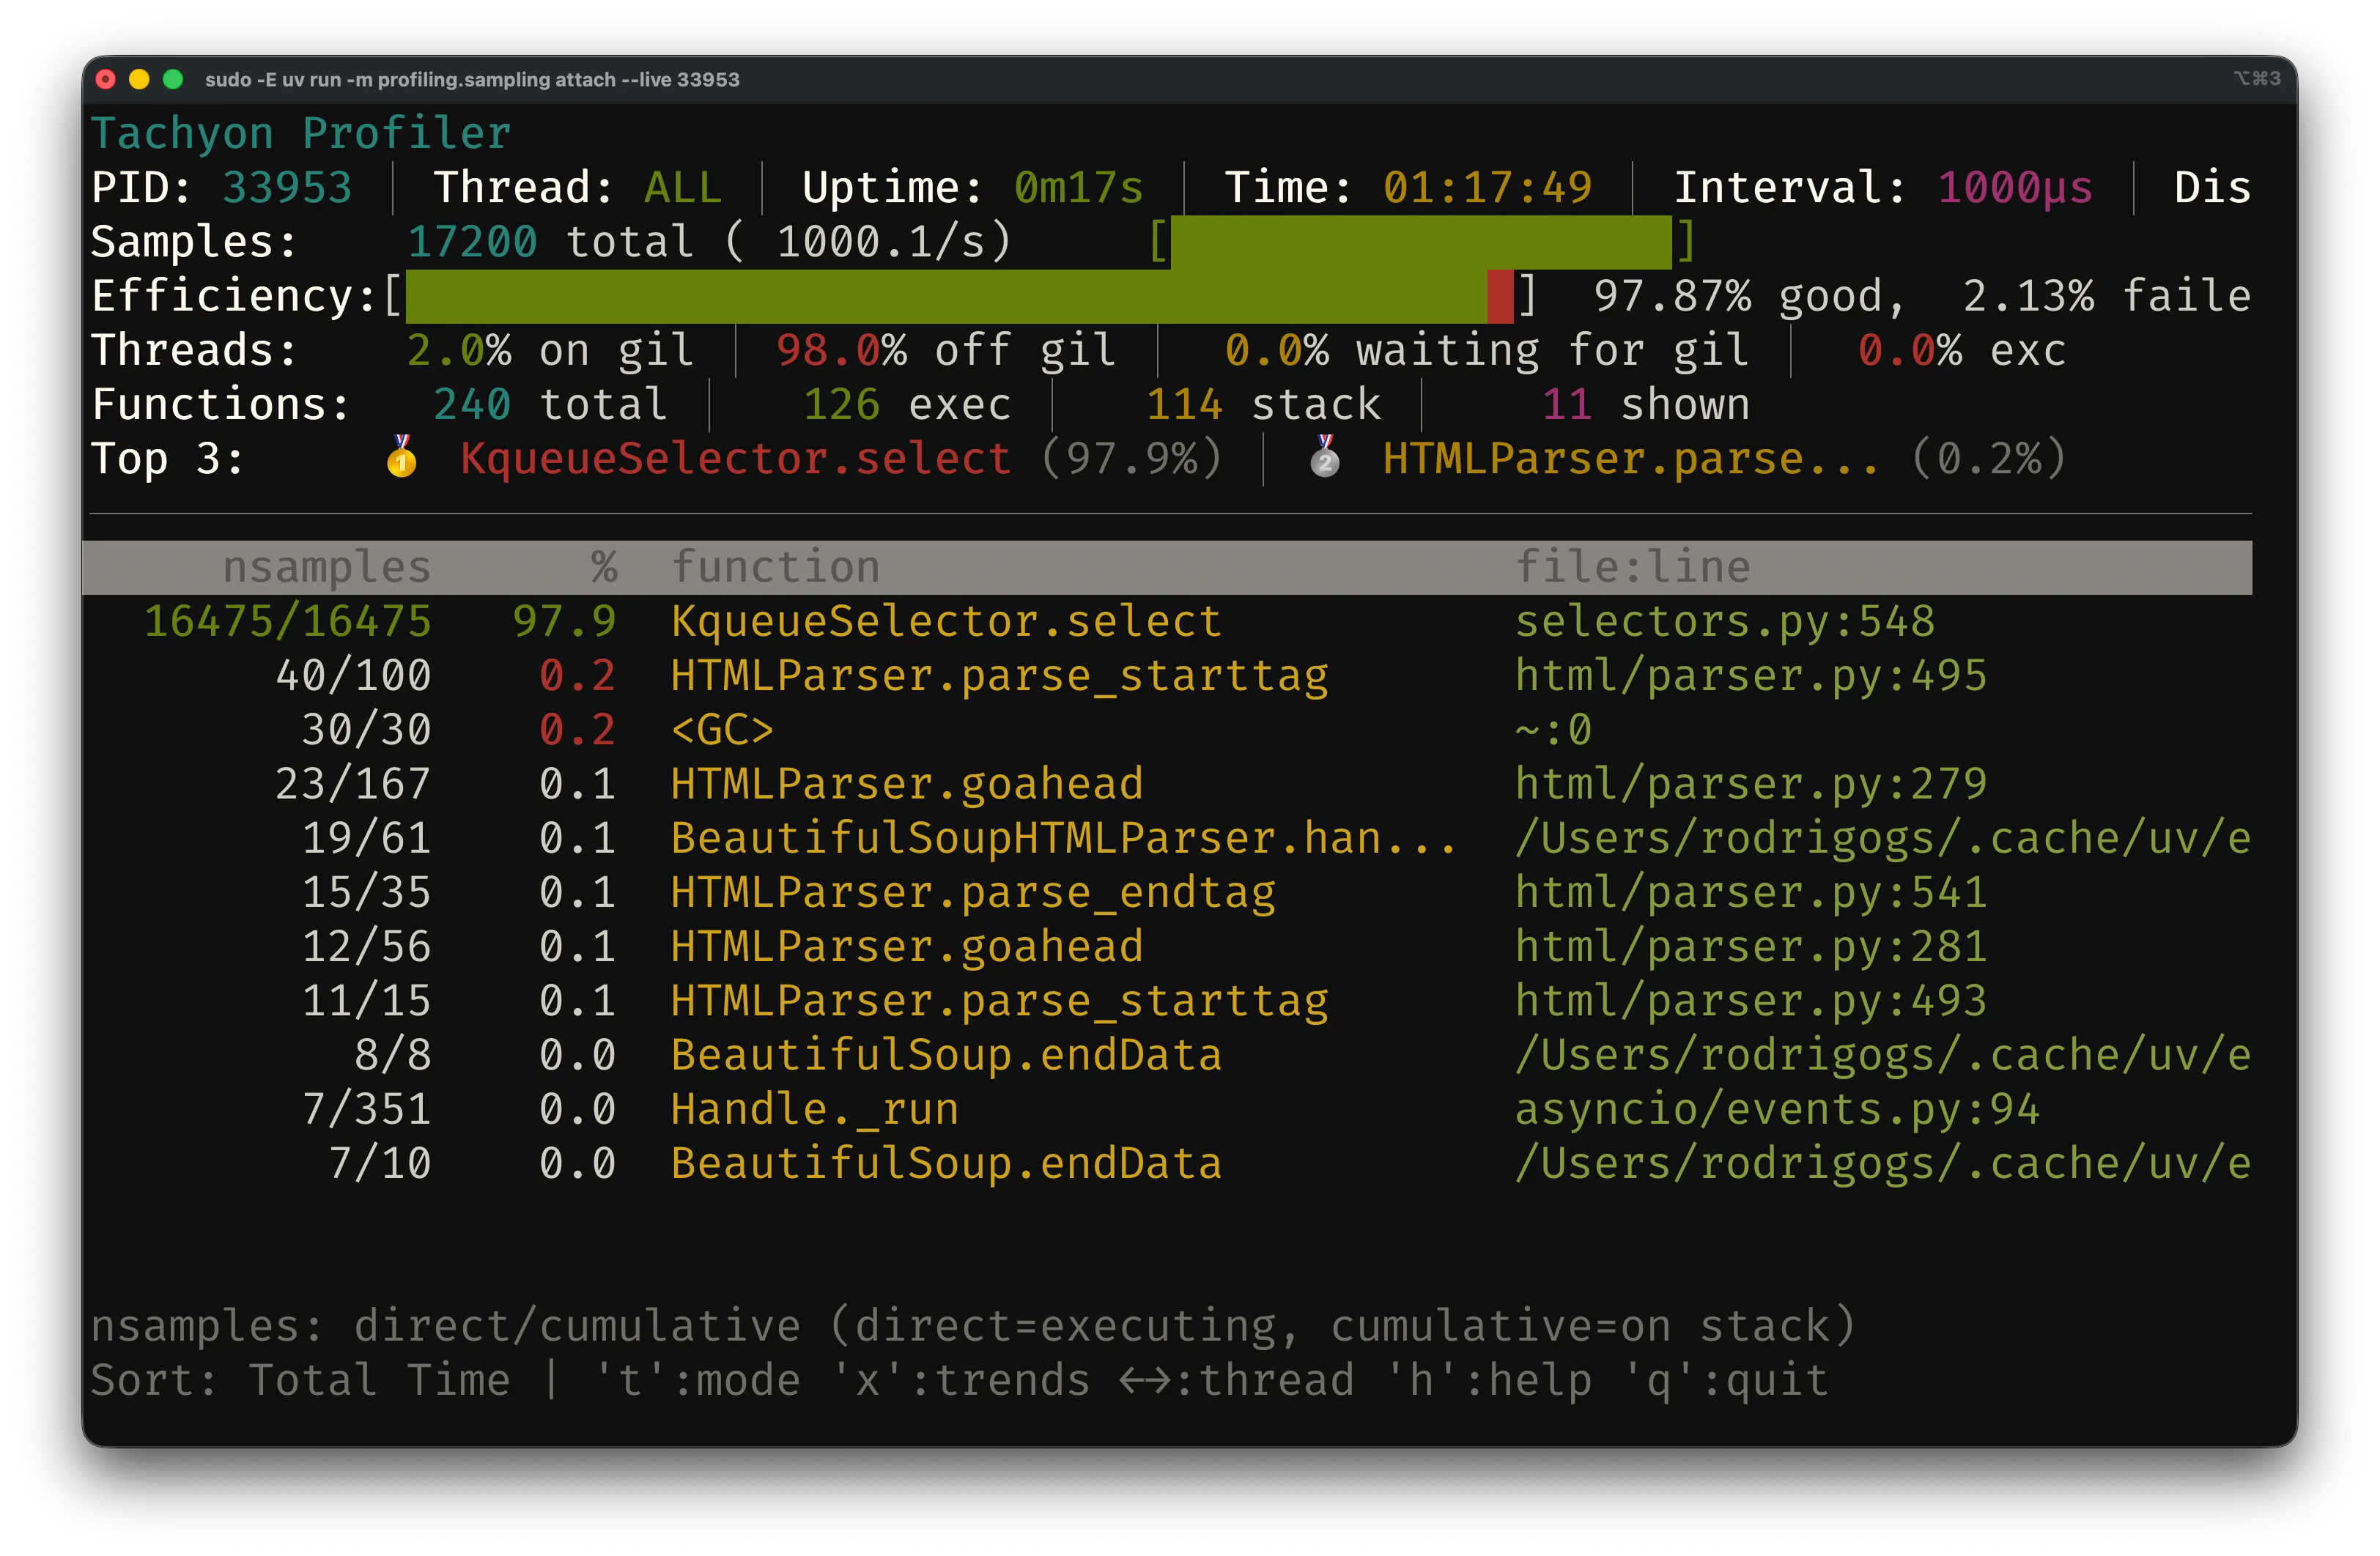Screen dimensions: 2380x1556
Task: Click the 2.0% on gil stat
Action: pos(550,350)
